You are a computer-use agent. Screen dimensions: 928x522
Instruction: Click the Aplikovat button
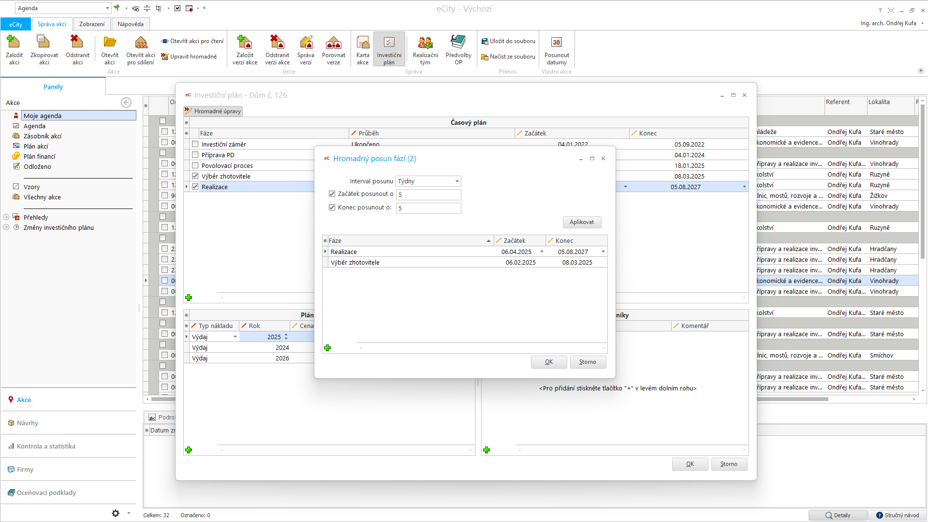point(582,222)
